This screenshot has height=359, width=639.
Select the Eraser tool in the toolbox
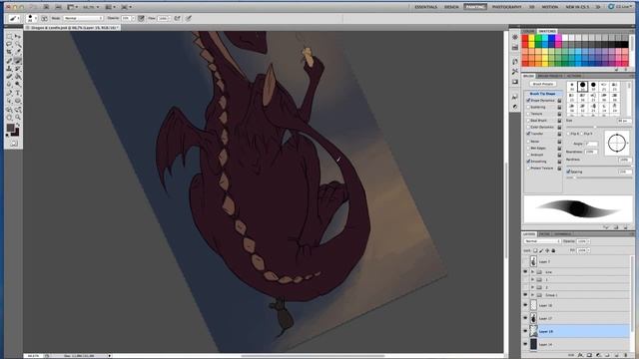tap(9, 77)
